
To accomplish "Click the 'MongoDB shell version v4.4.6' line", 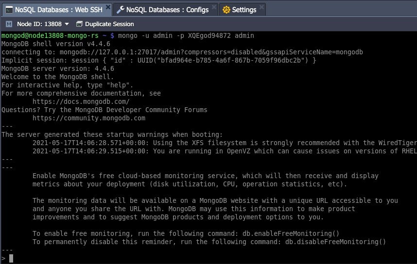I will point(55,44).
